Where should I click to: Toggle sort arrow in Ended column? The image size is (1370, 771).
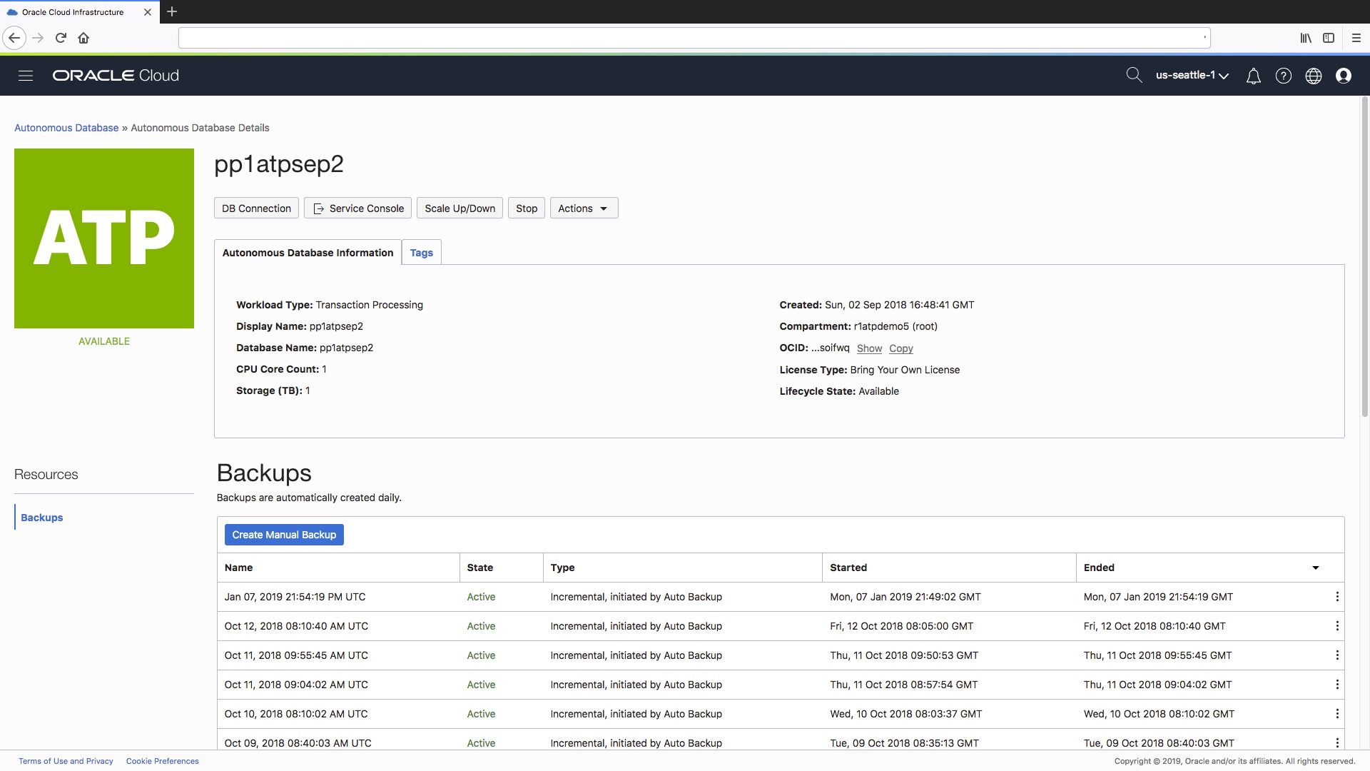point(1315,568)
